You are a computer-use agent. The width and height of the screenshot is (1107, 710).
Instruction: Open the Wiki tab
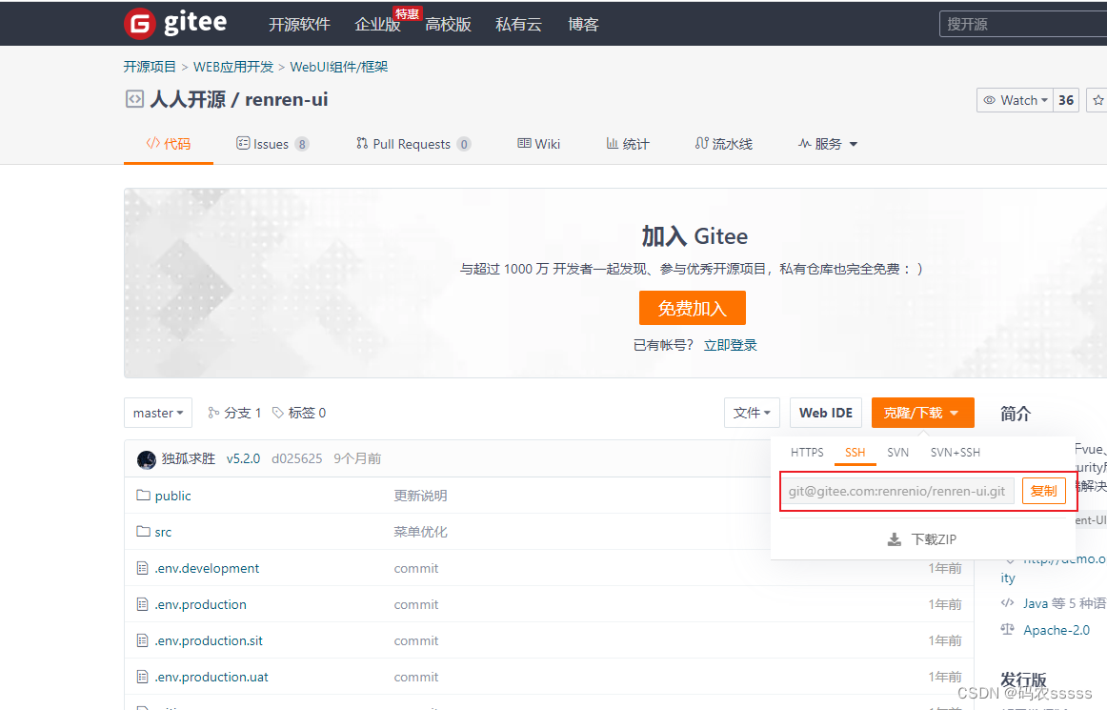[x=538, y=144]
